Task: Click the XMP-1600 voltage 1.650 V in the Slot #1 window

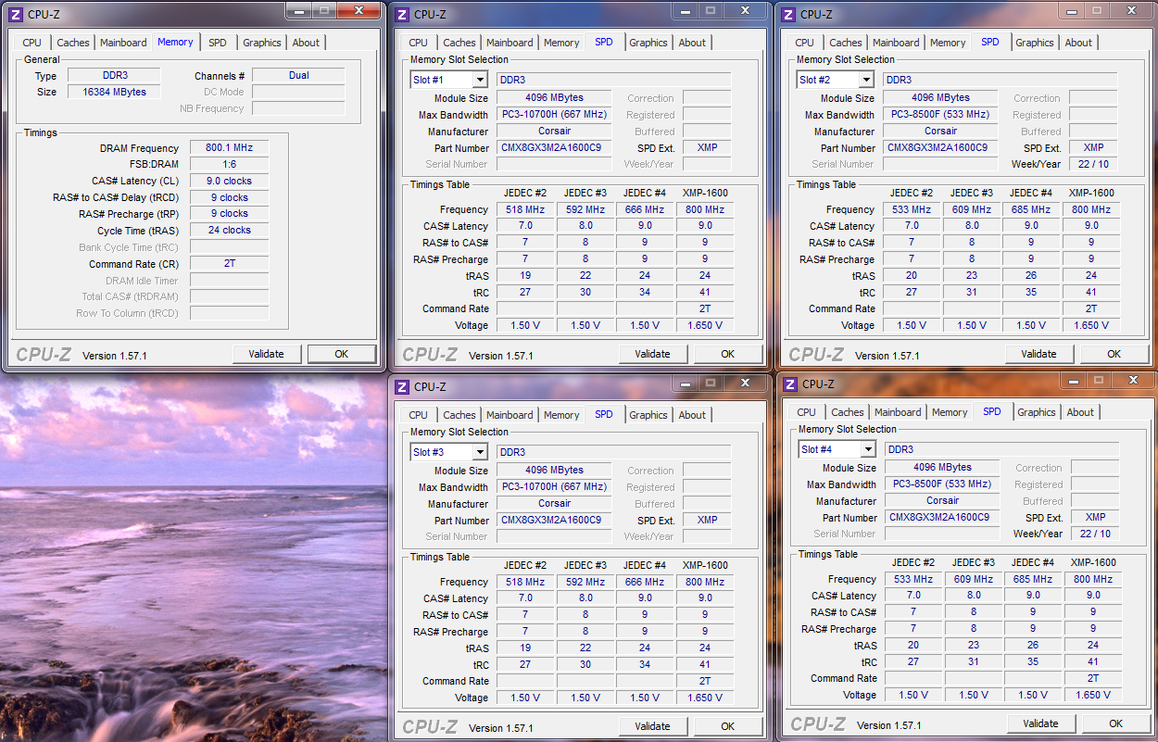Action: [705, 325]
